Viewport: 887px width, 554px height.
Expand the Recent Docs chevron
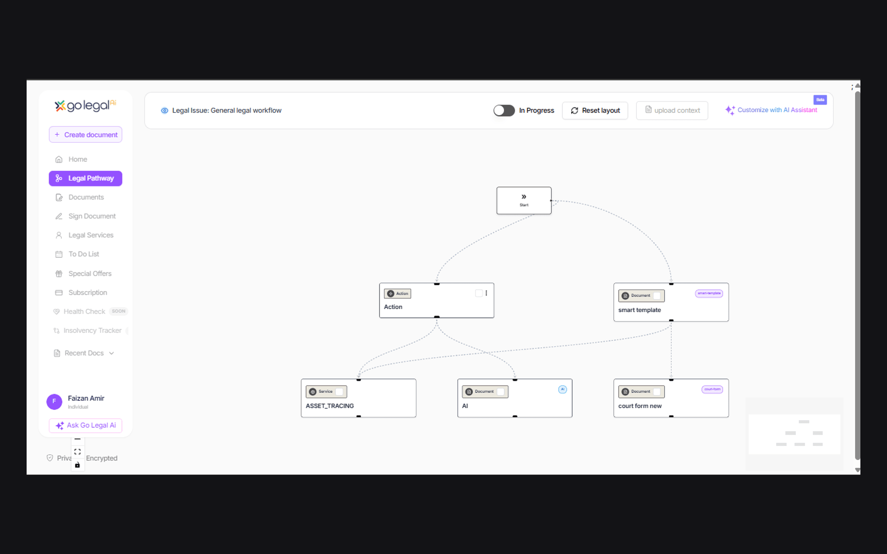click(x=111, y=353)
